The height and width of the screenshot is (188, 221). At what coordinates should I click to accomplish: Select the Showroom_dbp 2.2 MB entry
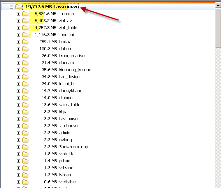pos(66,147)
